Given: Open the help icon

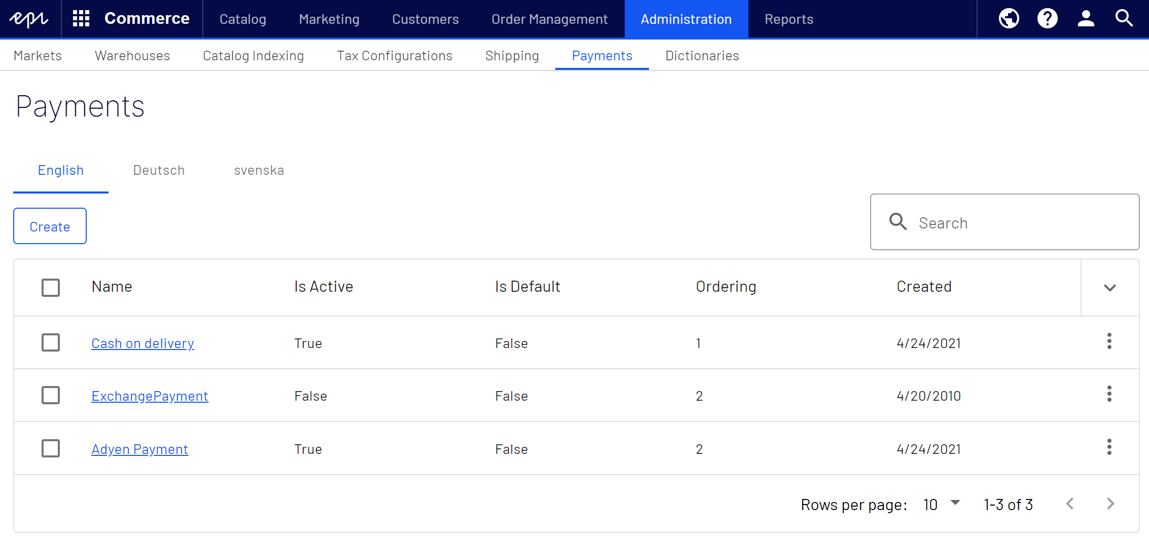Looking at the screenshot, I should click(1047, 18).
